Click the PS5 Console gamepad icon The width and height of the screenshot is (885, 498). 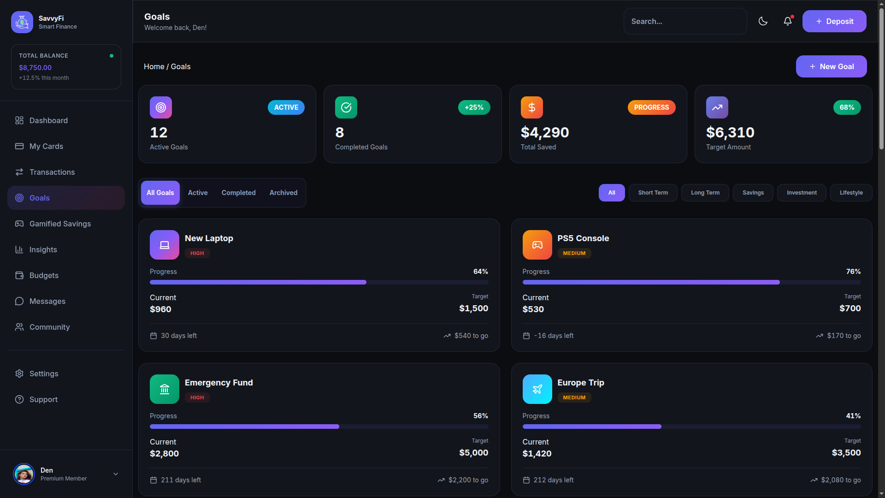tap(537, 245)
